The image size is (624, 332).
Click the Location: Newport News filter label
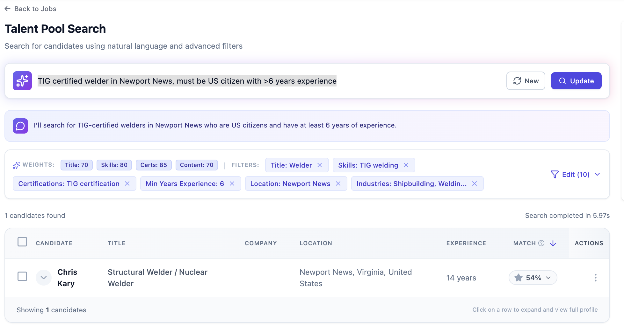(x=290, y=183)
